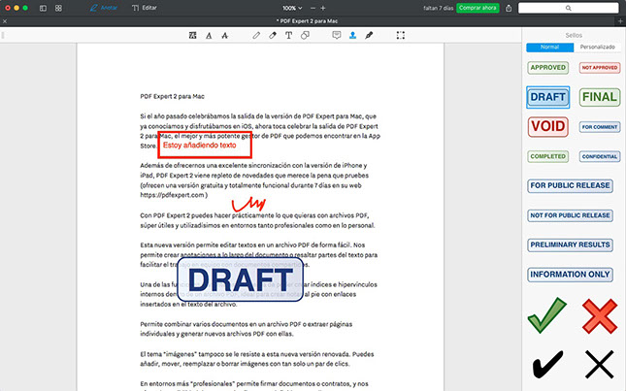
Task: Open the 100% zoom level dropdown
Action: (x=293, y=7)
